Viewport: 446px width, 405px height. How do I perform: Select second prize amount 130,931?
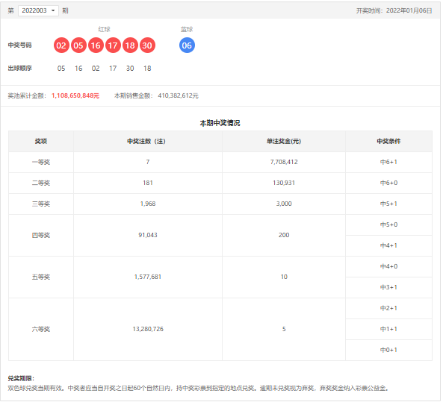pos(284,183)
